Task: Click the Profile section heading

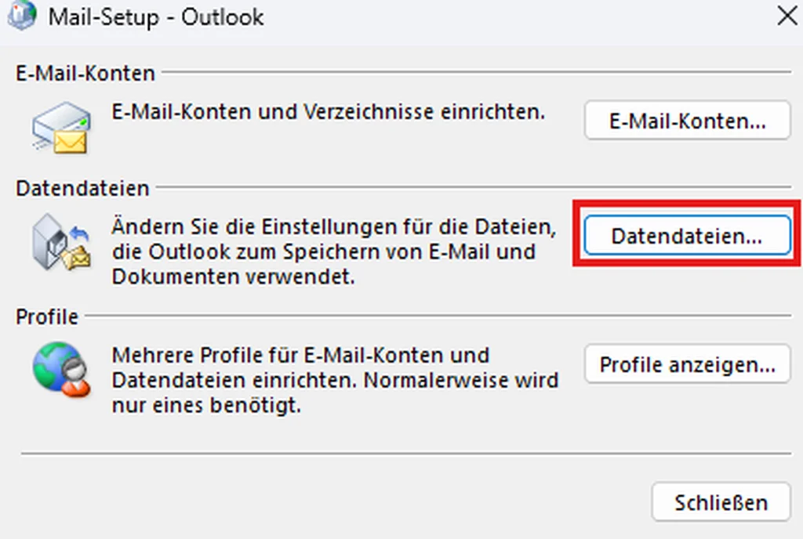Action: tap(47, 317)
